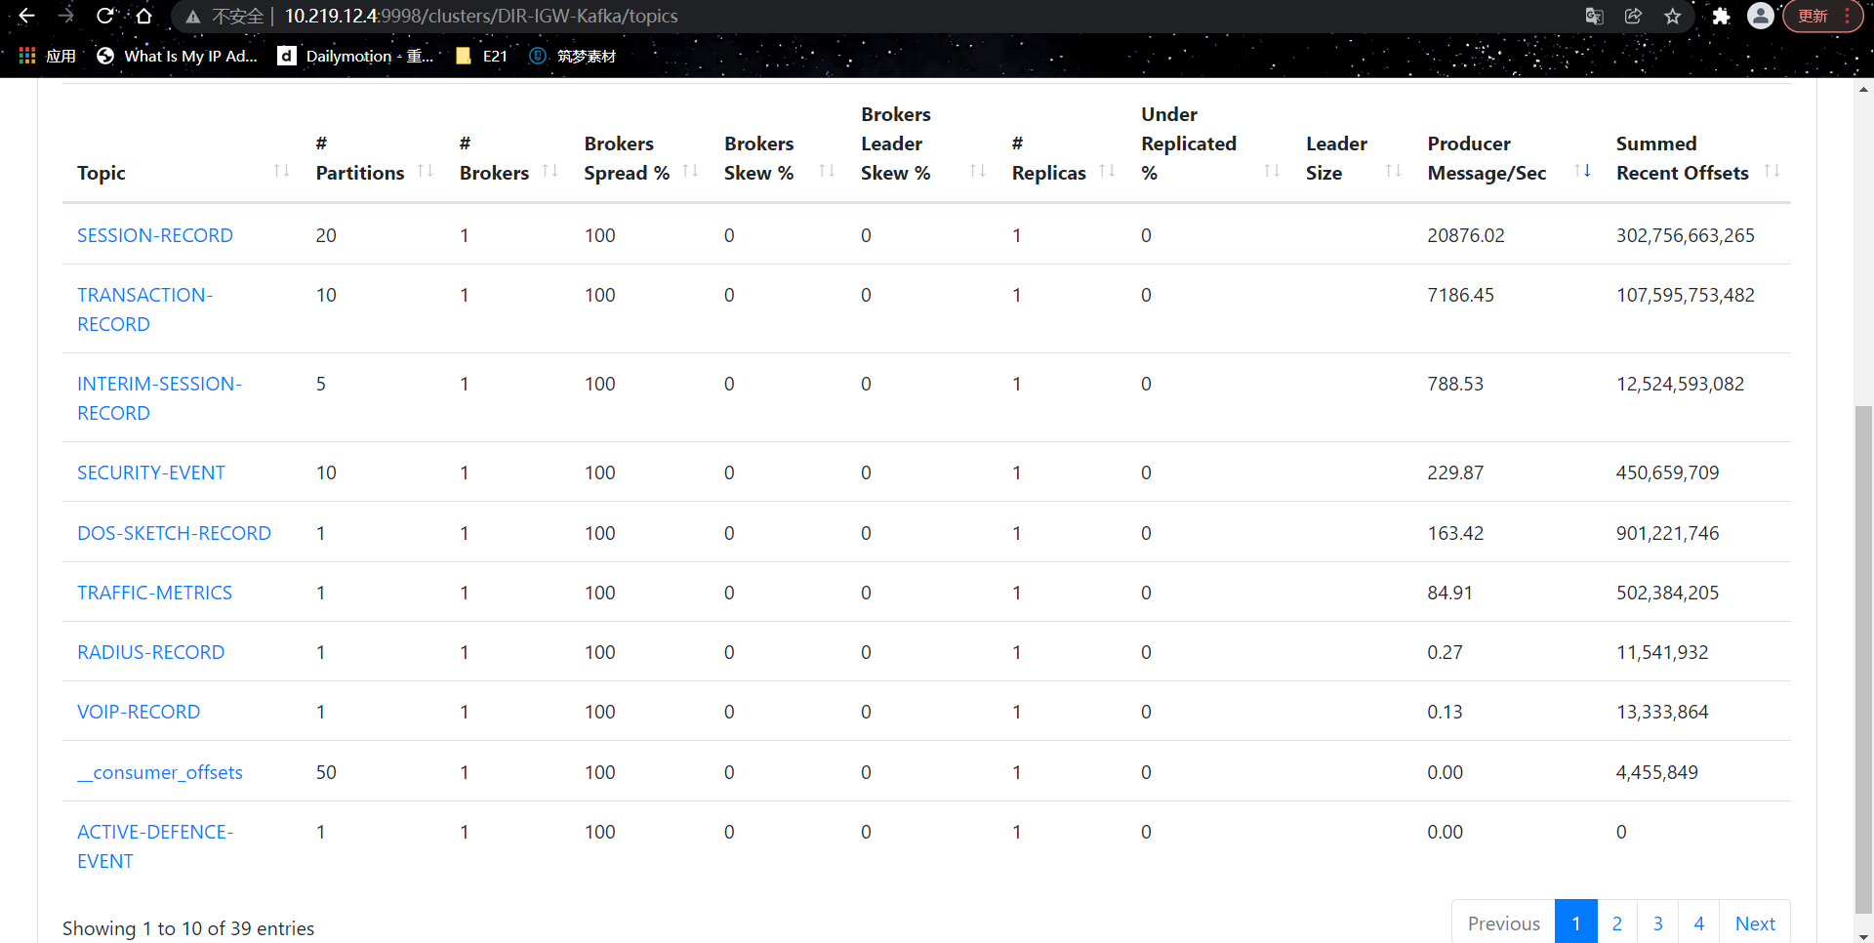
Task: Open the user profile avatar icon
Action: [x=1760, y=17]
